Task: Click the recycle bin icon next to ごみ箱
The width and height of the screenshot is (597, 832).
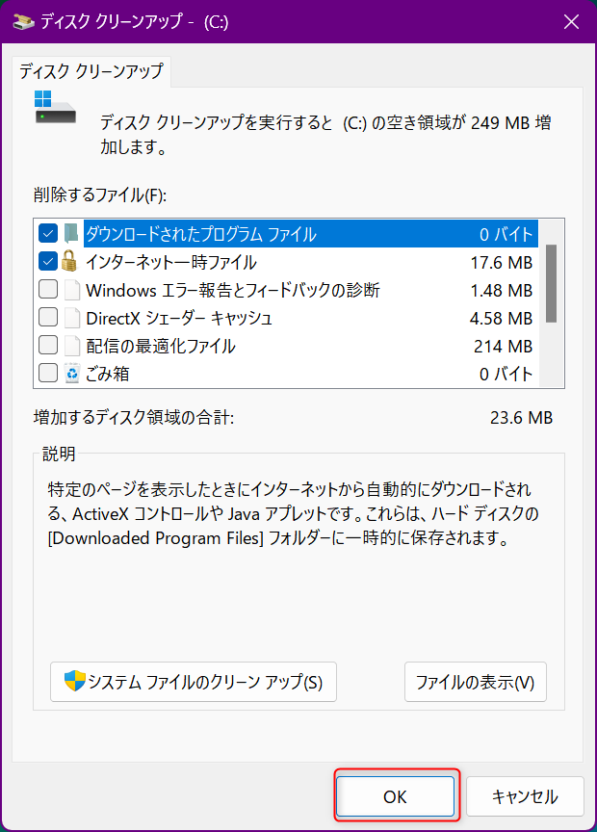Action: [71, 373]
